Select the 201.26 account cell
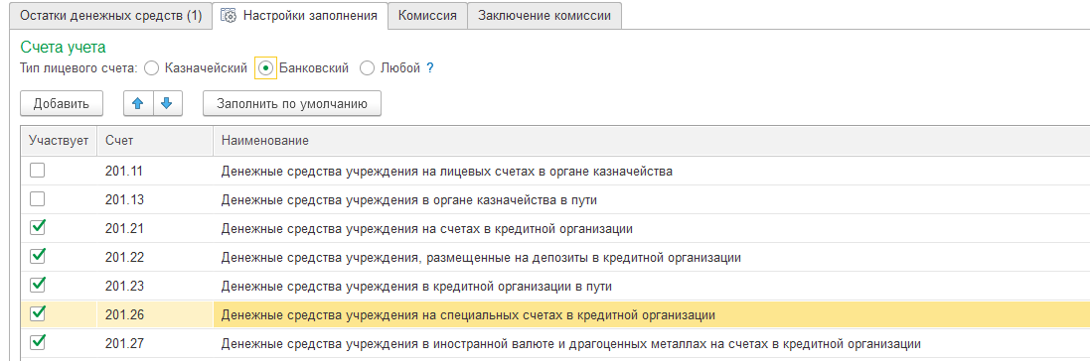This screenshot has width=1090, height=361. (155, 315)
